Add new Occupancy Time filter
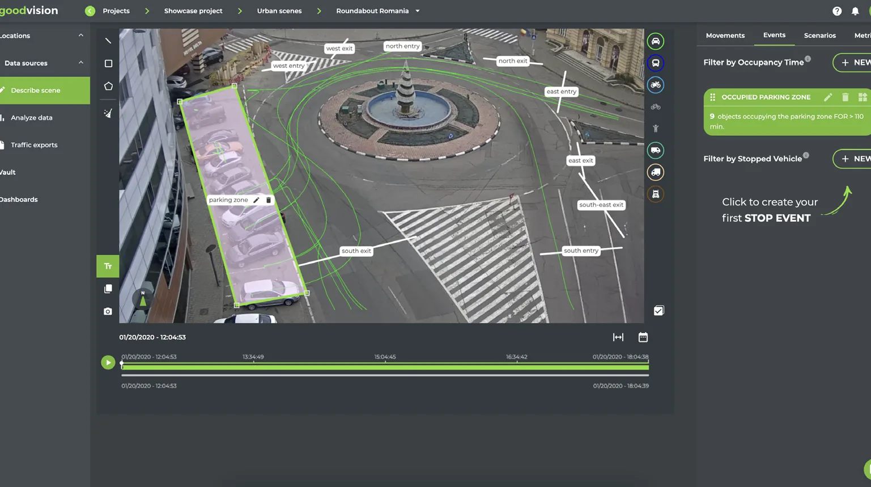Image resolution: width=871 pixels, height=487 pixels. [852, 62]
